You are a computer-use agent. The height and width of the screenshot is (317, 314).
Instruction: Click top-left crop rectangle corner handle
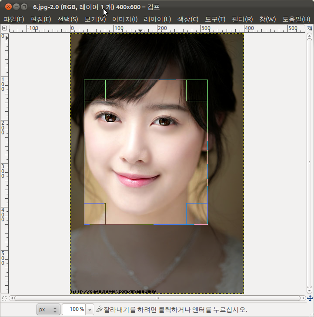point(95,90)
